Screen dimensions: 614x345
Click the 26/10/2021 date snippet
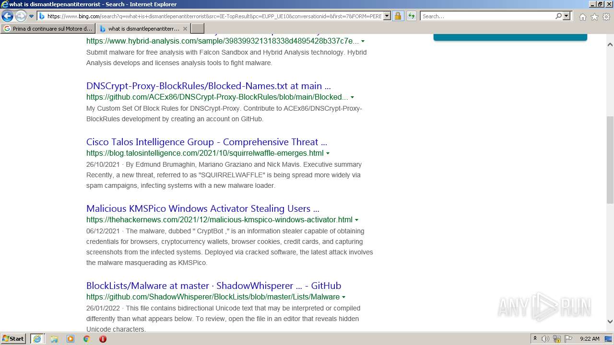pos(103,164)
